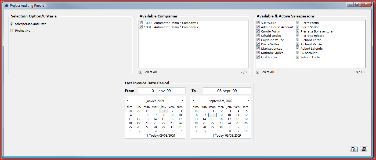Select the Project No radio option
Viewport: 376px width, 160px height.
tap(12, 31)
